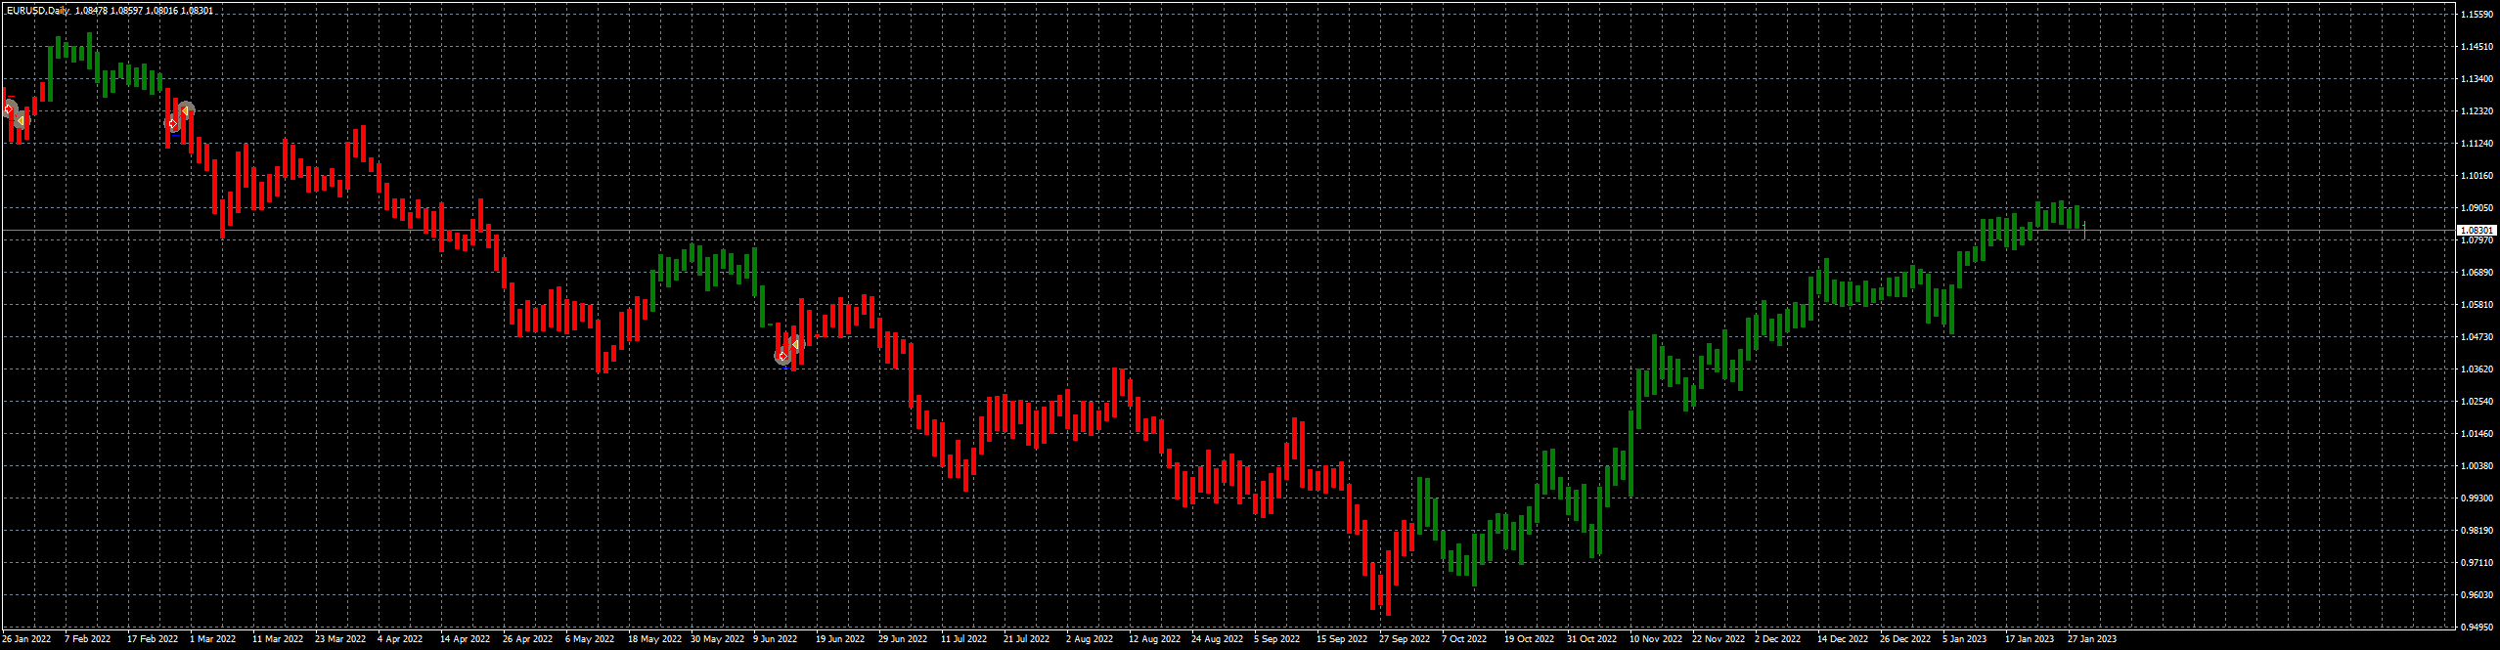Click the 10 Nov 2022 date label

(1656, 639)
